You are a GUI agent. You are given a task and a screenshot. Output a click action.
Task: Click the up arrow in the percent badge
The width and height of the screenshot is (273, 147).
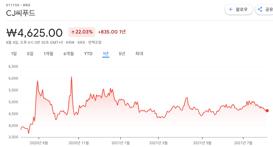[73, 32]
